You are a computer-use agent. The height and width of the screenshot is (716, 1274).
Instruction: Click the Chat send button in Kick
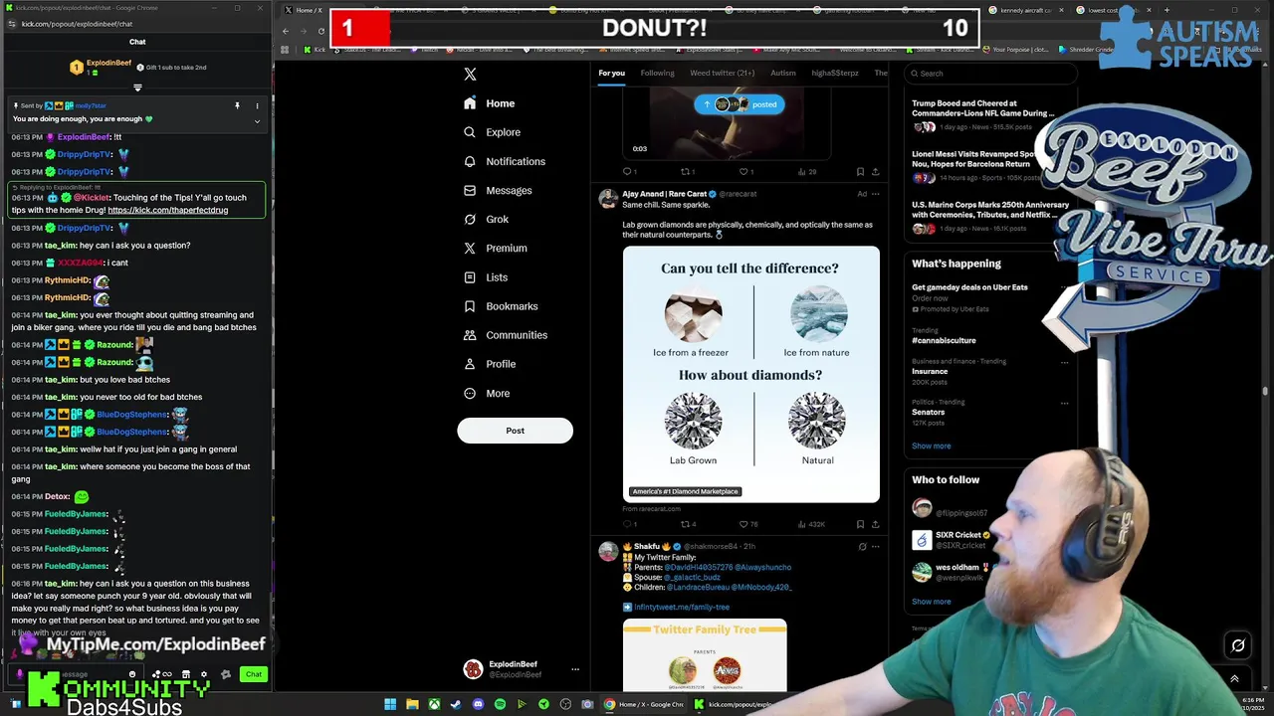[x=254, y=674]
